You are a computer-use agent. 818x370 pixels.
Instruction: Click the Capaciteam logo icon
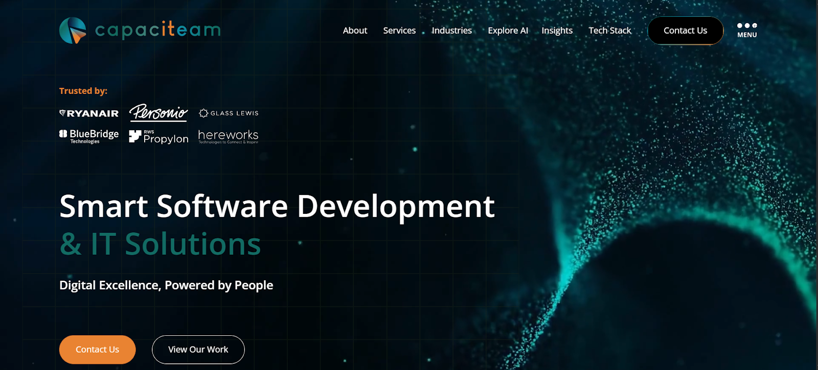coord(73,31)
